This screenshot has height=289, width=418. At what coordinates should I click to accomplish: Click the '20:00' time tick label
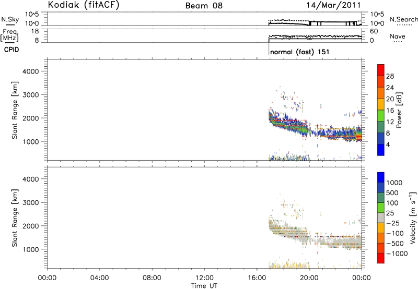(309, 278)
